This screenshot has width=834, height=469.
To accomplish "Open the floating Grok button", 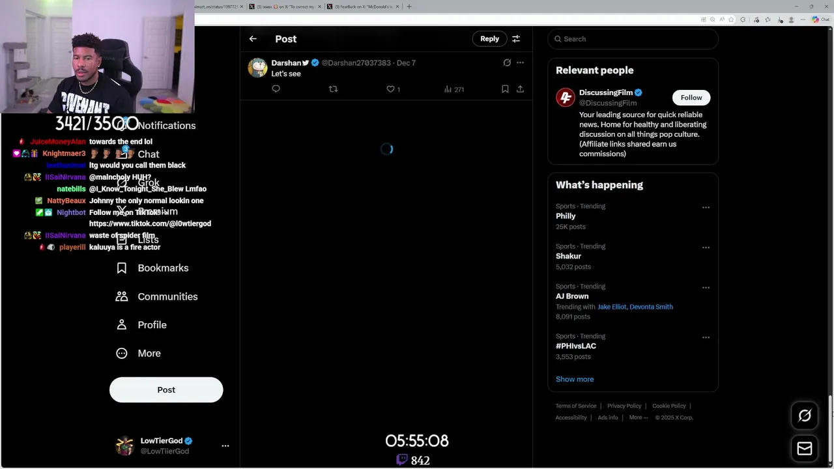I will [x=805, y=416].
